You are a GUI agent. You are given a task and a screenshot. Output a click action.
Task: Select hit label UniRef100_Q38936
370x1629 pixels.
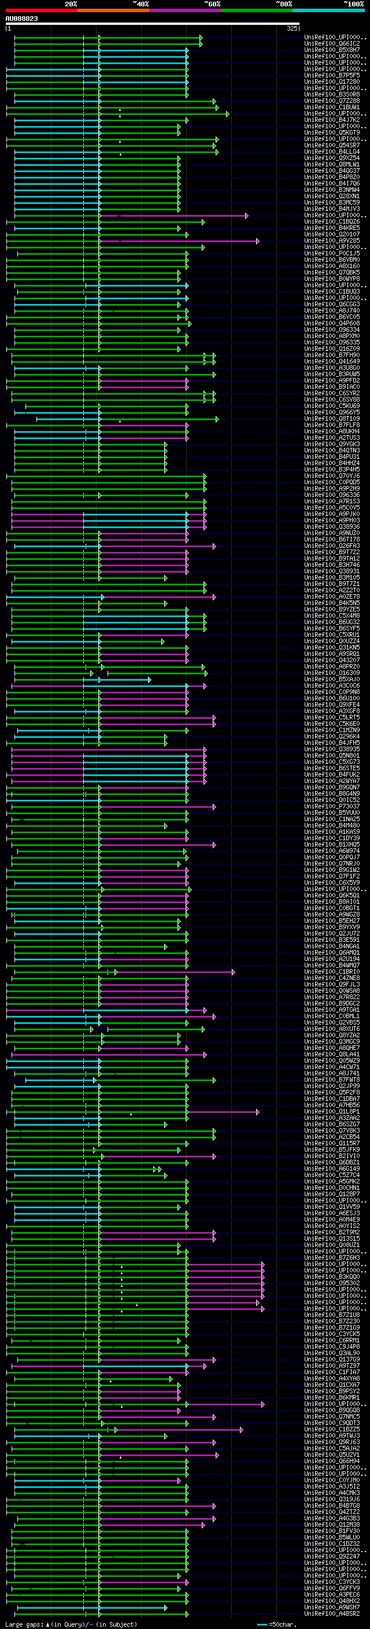[332, 527]
